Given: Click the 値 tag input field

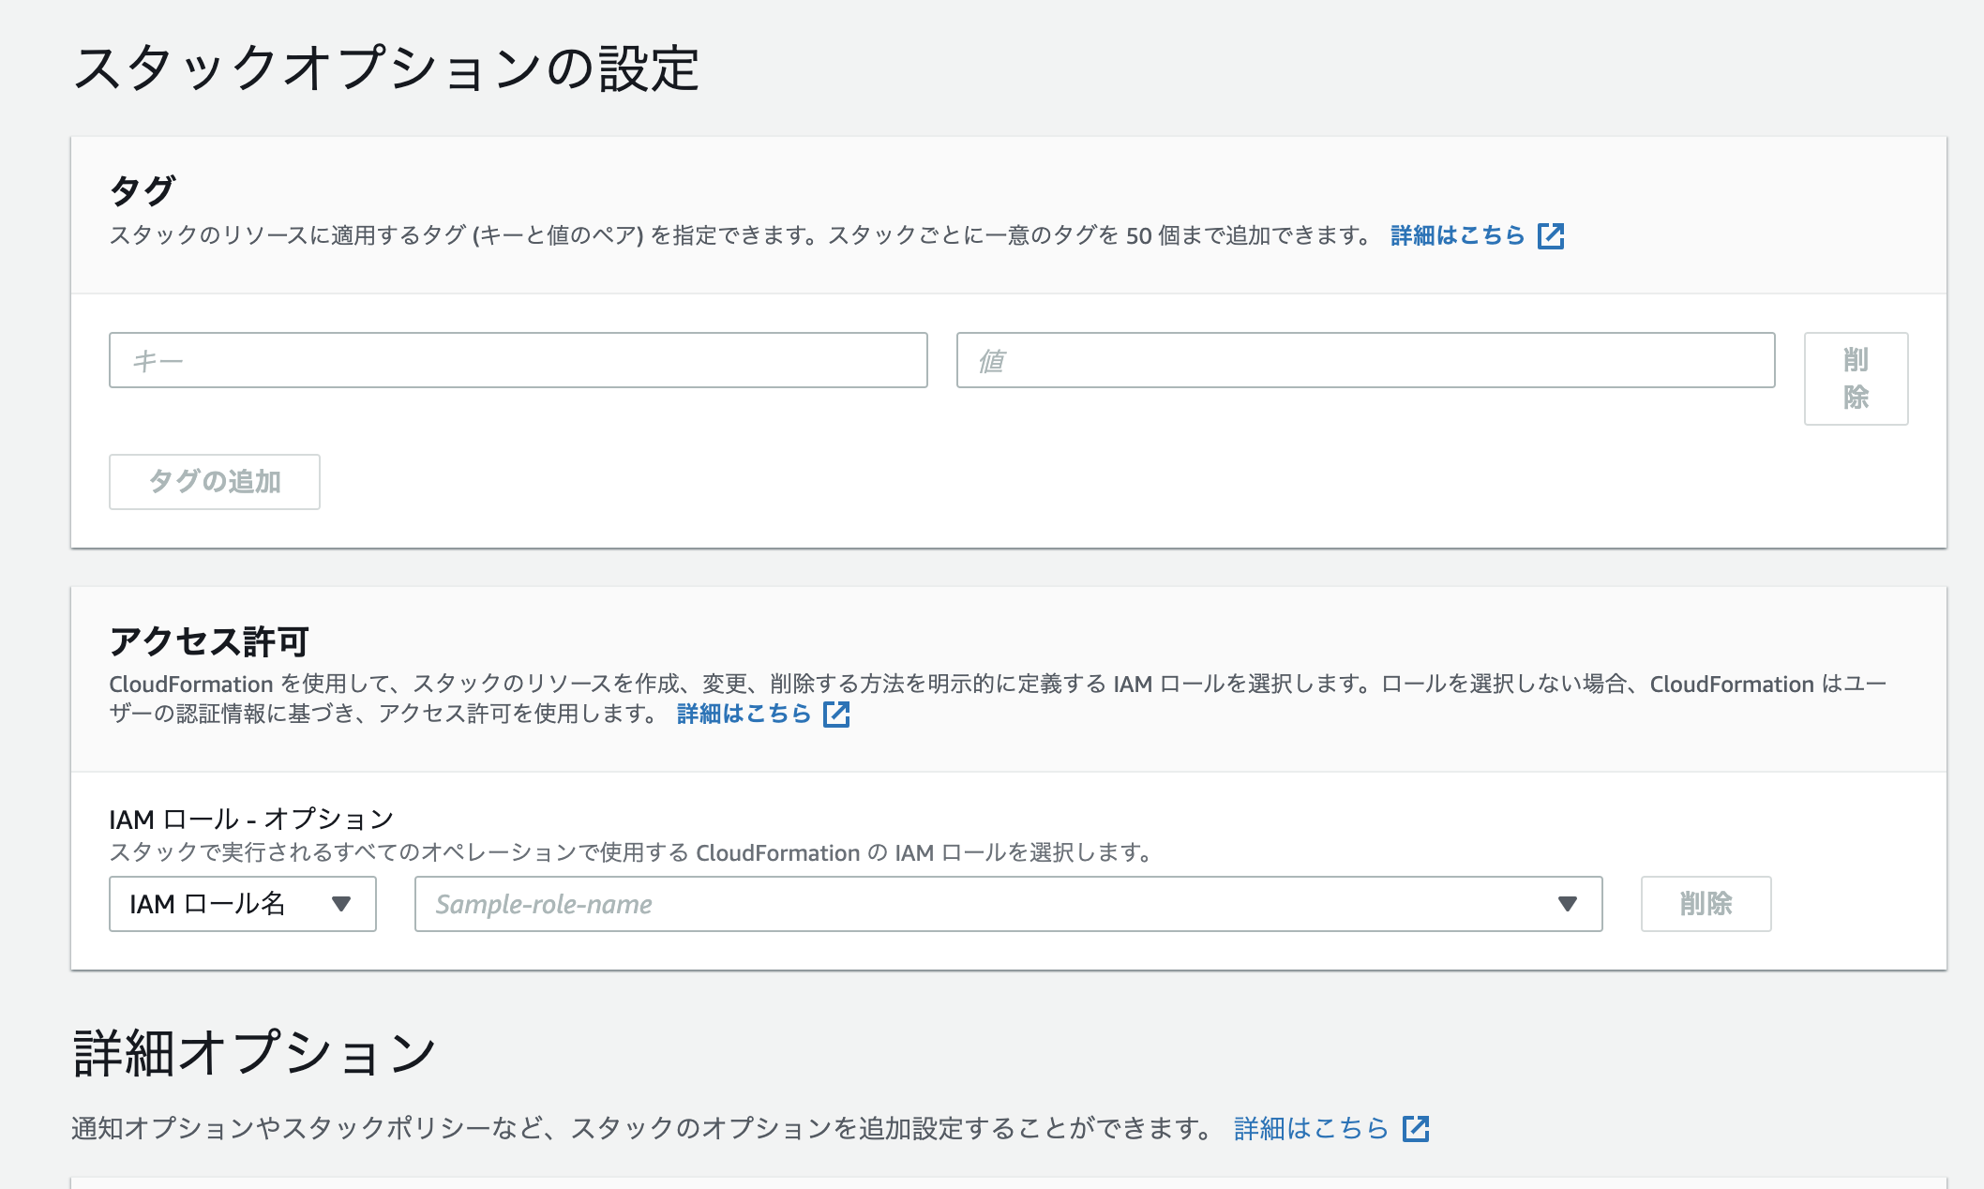Looking at the screenshot, I should pyautogui.click(x=1365, y=360).
